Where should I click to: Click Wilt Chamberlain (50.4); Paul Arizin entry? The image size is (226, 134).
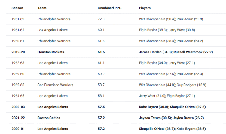point(171,19)
